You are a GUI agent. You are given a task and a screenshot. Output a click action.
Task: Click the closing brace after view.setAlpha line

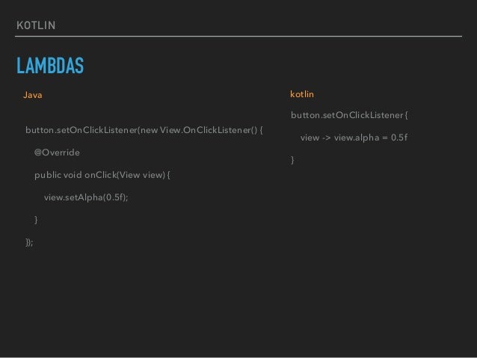36,220
